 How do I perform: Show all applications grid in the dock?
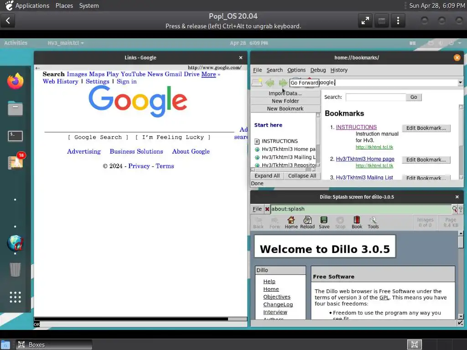click(x=15, y=297)
